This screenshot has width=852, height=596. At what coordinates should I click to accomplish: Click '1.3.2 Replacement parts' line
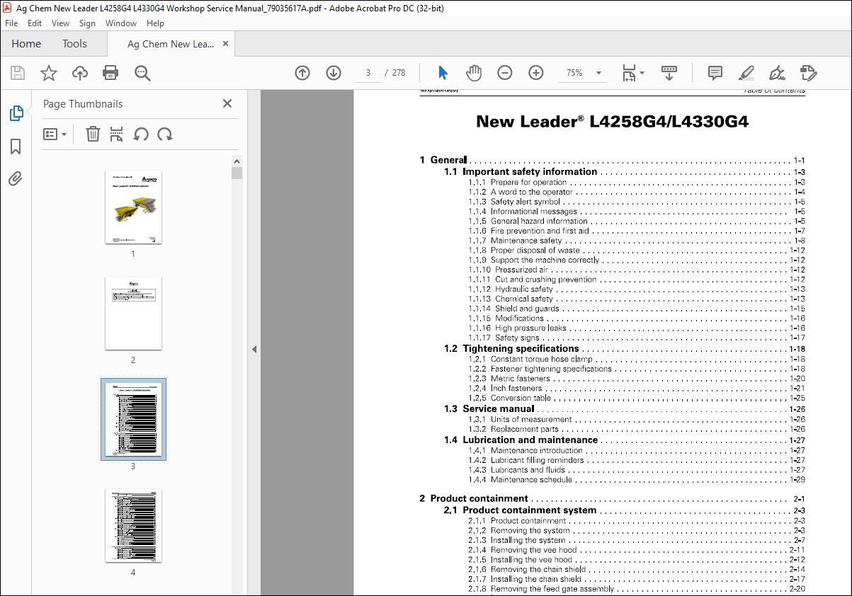pyautogui.click(x=513, y=429)
